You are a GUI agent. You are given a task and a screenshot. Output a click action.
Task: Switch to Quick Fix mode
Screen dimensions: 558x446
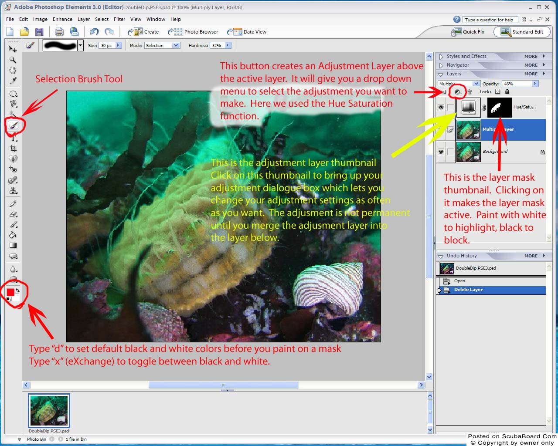coord(468,32)
